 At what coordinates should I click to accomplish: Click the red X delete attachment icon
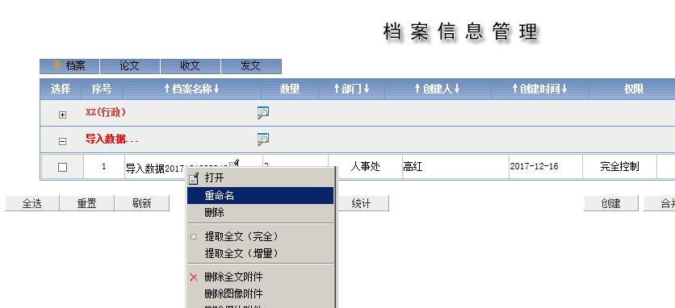tap(194, 277)
